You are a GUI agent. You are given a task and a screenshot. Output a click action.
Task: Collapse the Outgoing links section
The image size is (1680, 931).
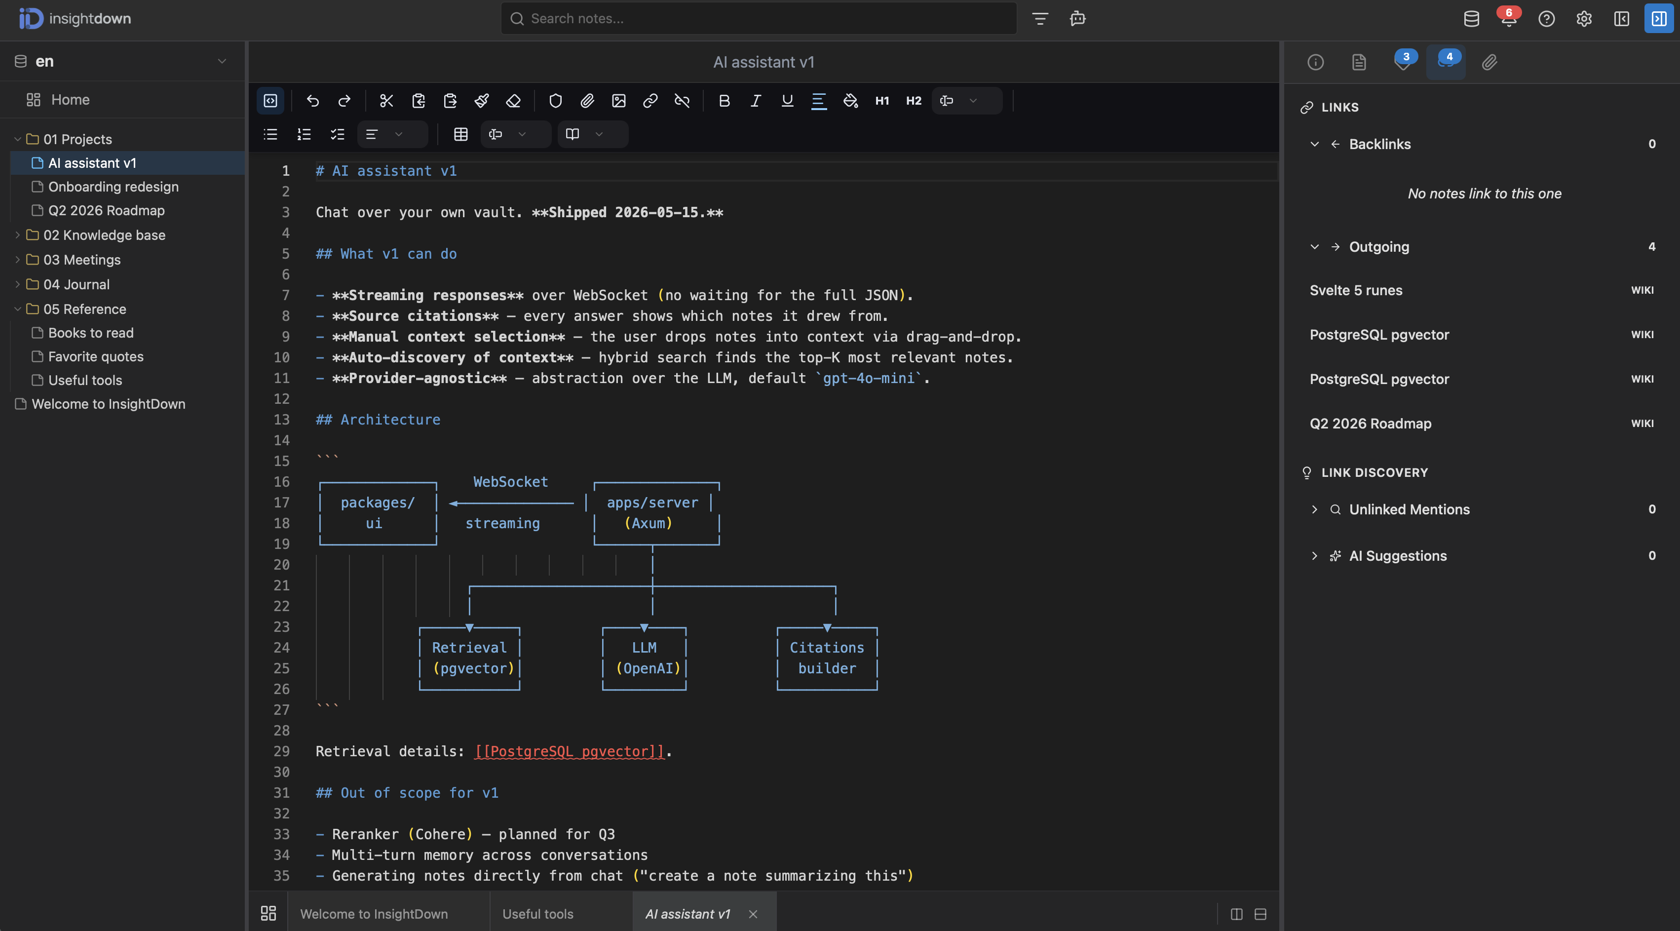click(x=1314, y=247)
